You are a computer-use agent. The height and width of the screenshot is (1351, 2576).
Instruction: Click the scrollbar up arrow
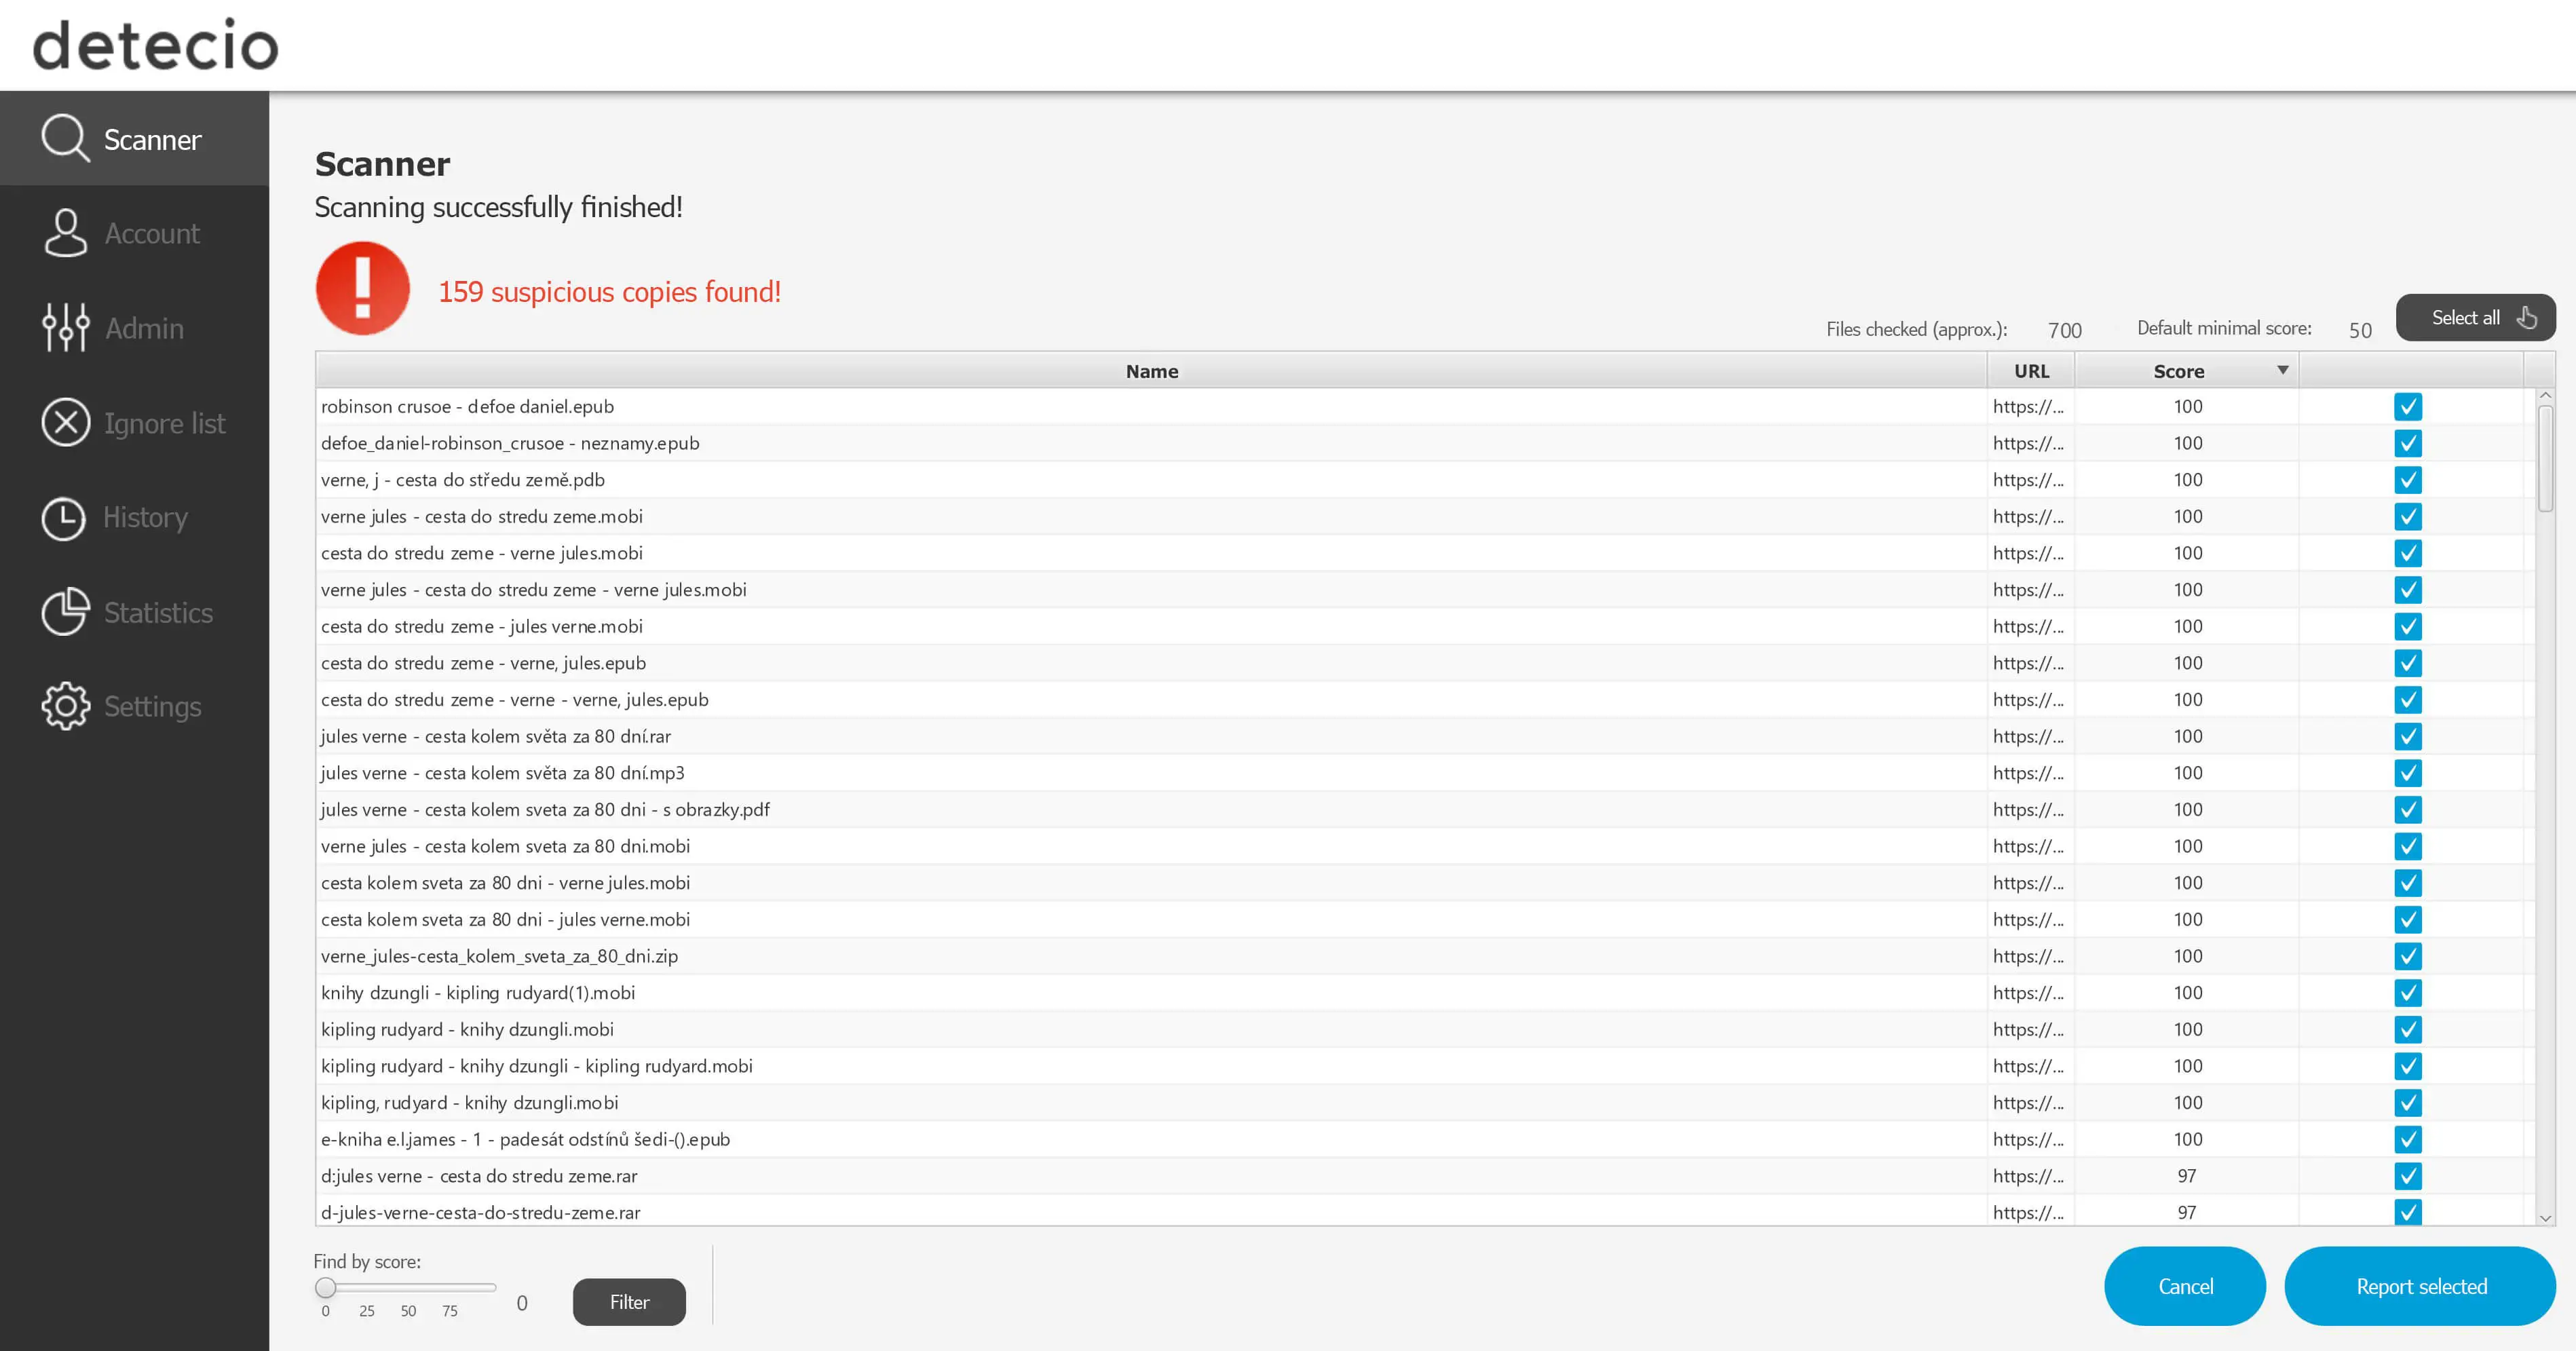[2545, 396]
